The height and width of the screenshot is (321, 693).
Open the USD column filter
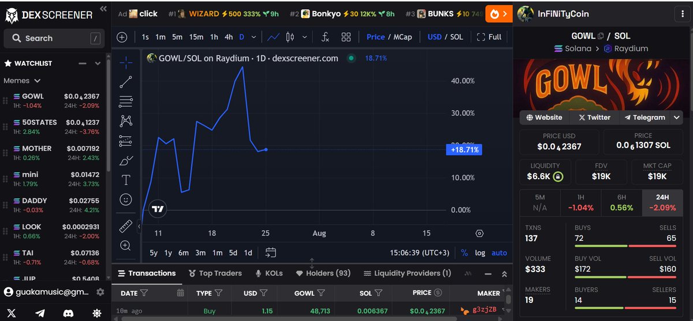[x=264, y=293]
